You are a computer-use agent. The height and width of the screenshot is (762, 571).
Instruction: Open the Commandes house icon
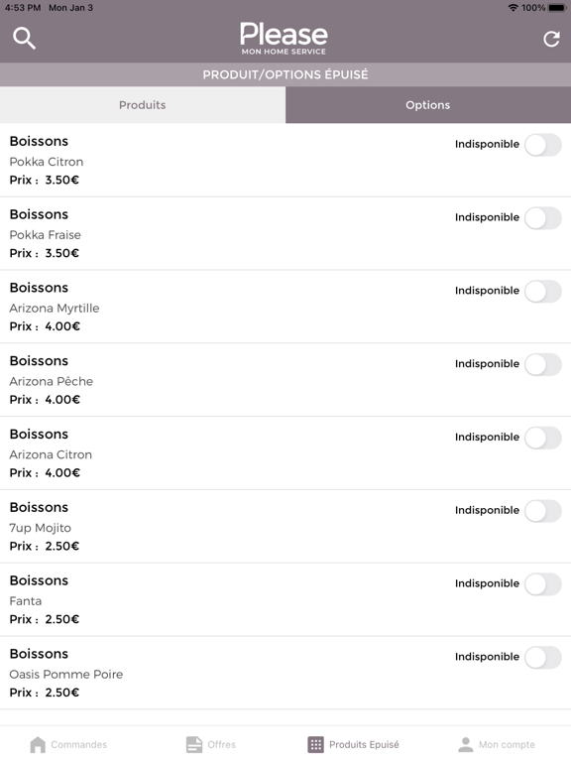38,744
